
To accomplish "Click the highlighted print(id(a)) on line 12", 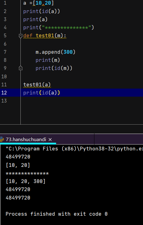I will (41, 93).
